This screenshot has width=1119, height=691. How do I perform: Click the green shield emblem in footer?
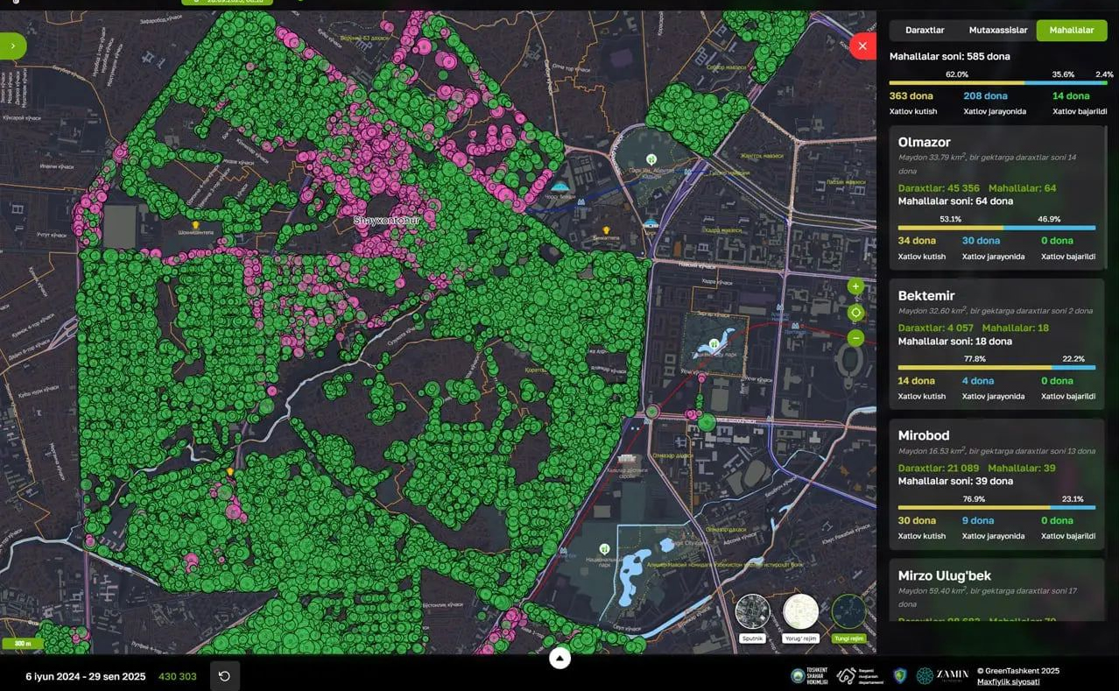click(x=900, y=675)
